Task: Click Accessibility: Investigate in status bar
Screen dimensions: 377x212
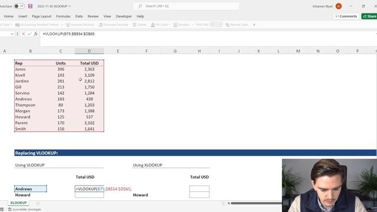Action: (x=24, y=210)
